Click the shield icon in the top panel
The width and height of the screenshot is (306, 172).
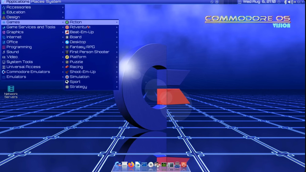pos(299,2)
